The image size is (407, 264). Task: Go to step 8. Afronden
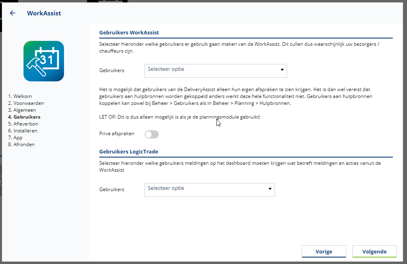[x=21, y=144]
